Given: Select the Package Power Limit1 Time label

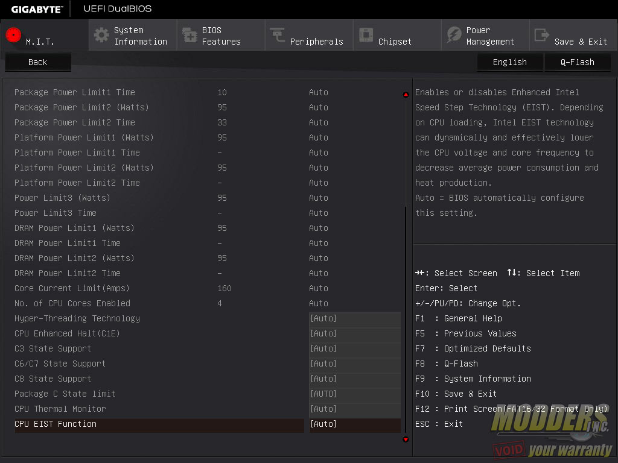Looking at the screenshot, I should (x=75, y=92).
